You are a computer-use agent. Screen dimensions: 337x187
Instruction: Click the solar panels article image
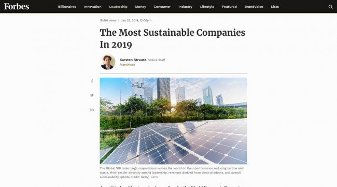point(173,121)
